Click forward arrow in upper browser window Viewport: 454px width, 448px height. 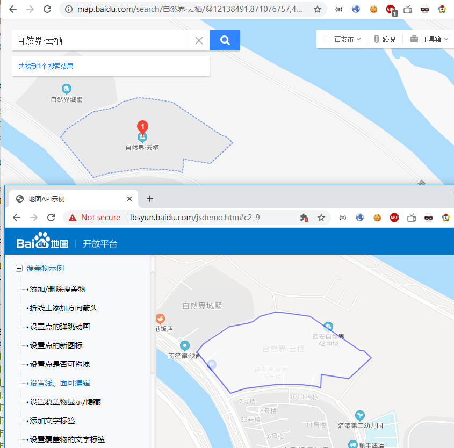point(30,9)
